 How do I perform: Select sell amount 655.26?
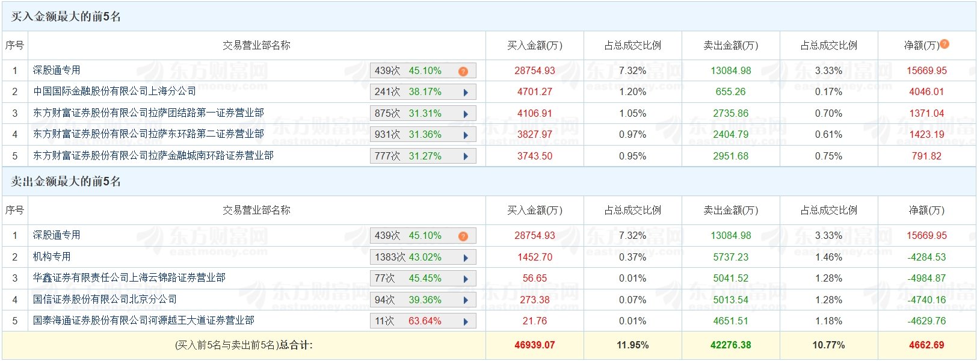point(731,92)
